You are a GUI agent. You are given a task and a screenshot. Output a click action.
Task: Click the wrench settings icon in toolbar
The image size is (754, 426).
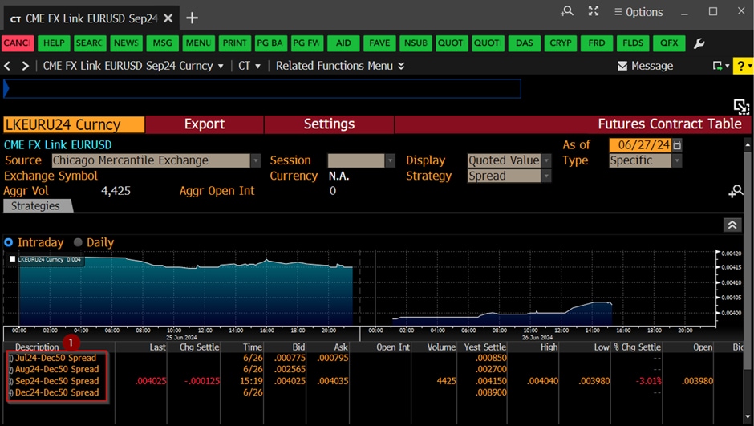point(699,43)
